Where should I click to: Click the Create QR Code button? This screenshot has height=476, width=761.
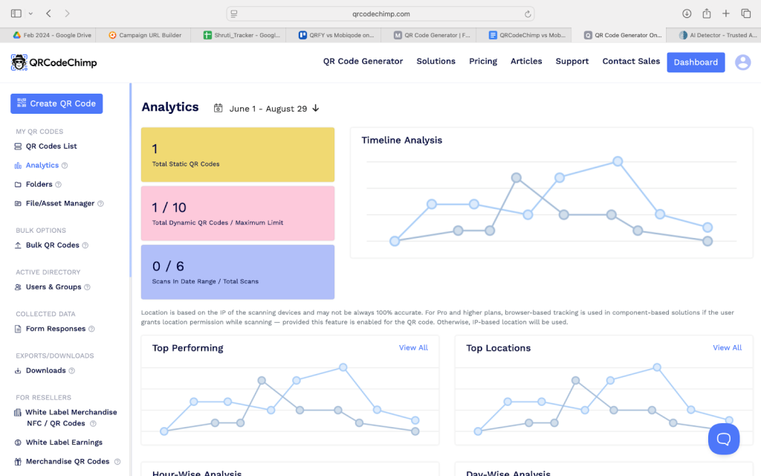click(x=56, y=103)
